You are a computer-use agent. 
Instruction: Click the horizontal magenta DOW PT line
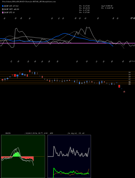(x=67, y=43)
